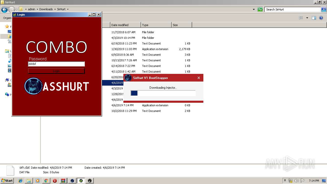Select Text Document dated 10/2/2018
Viewport: 327px width, 184px height.
point(151,111)
